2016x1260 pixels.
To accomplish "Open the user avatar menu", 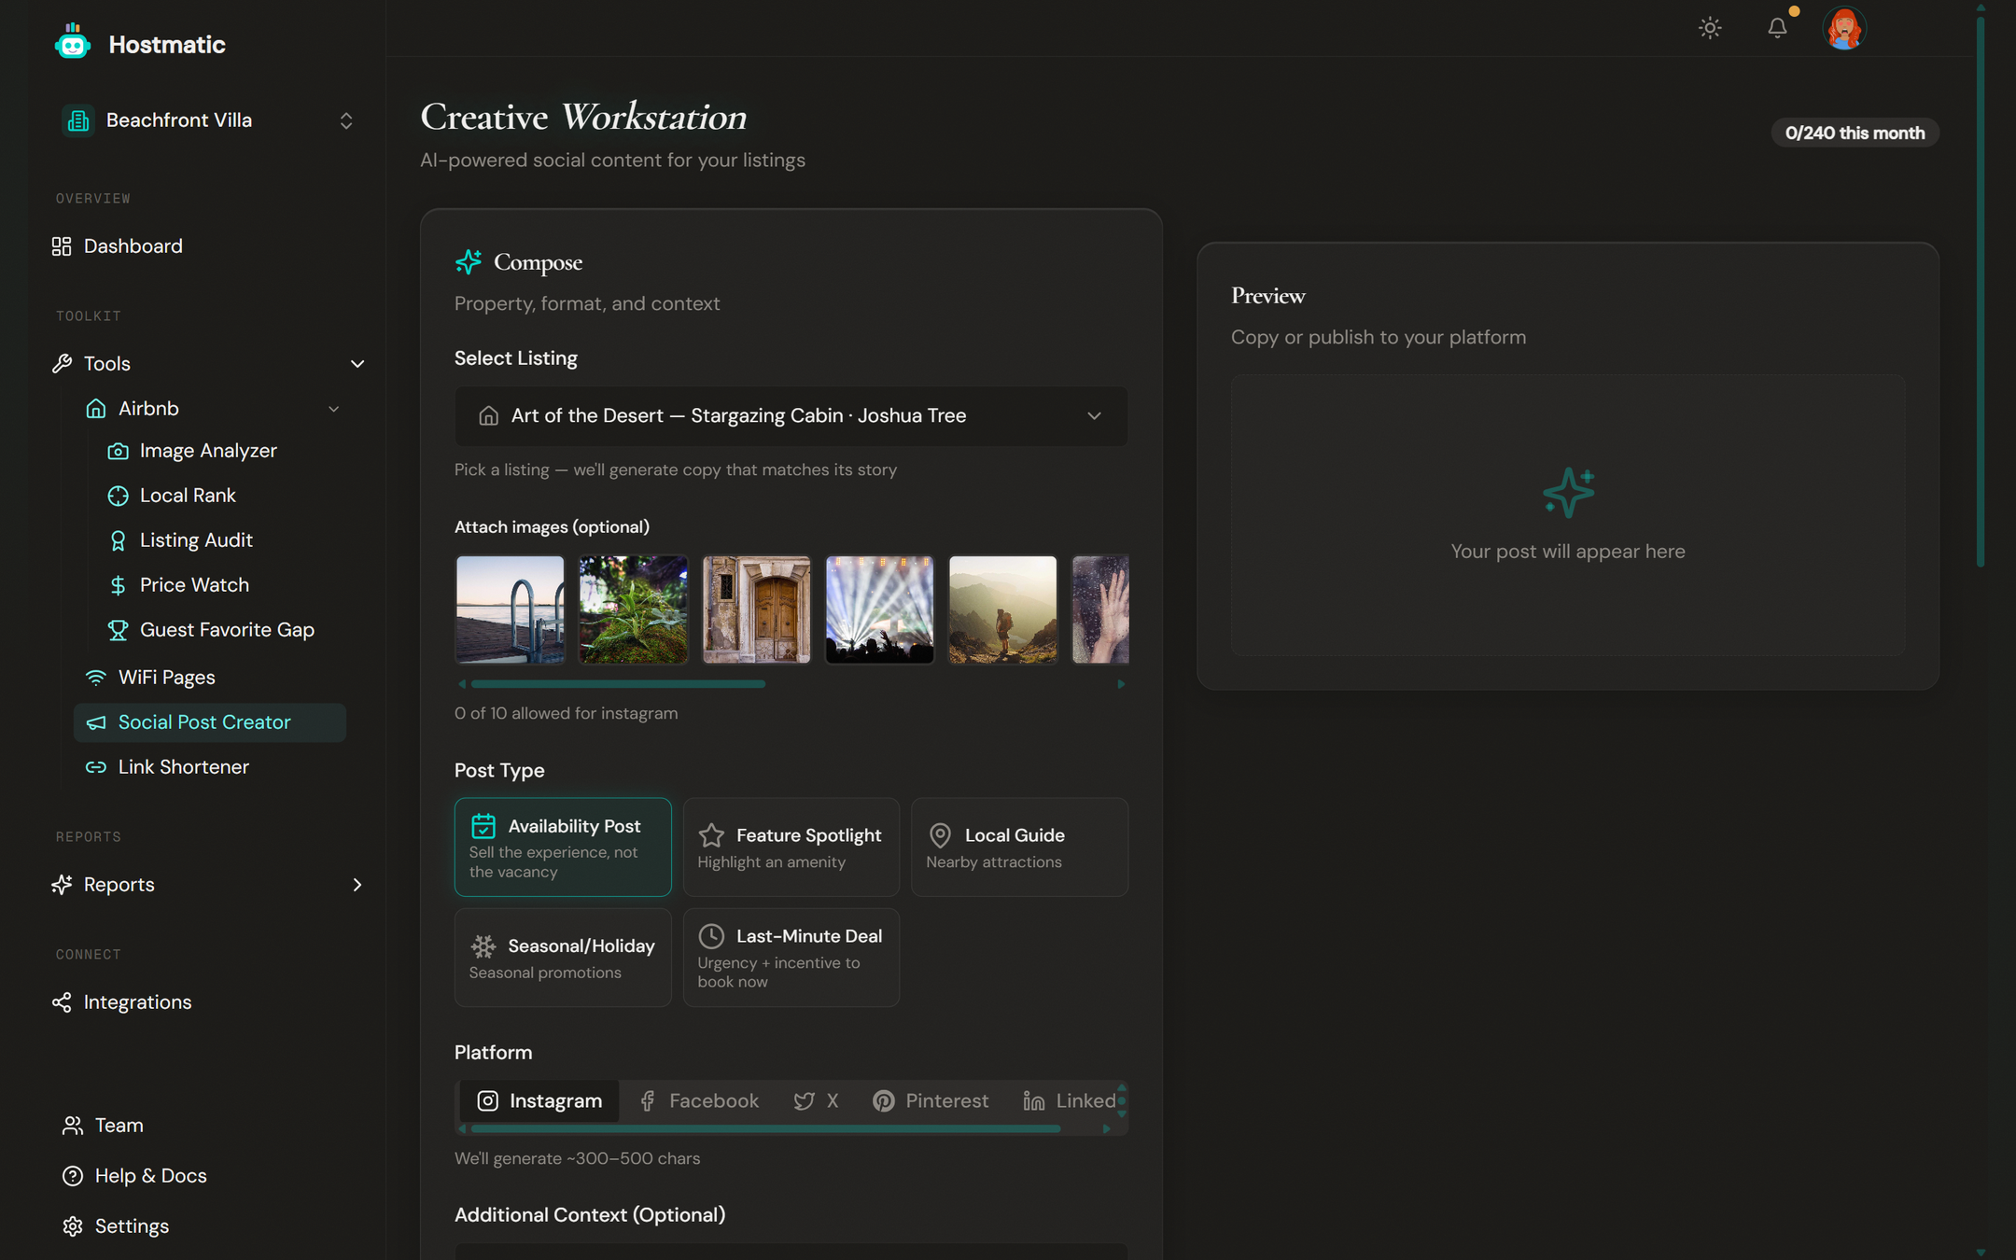I will coord(1844,28).
